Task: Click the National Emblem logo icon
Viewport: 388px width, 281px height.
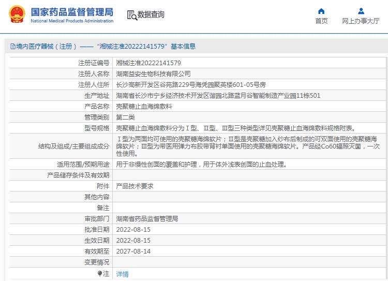Action: pos(16,14)
